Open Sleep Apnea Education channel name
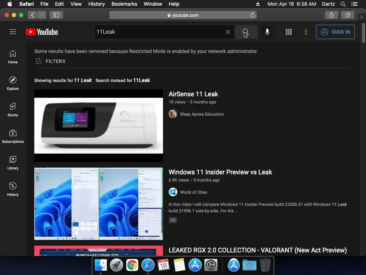Viewport: 366px width, 275px height. [x=202, y=114]
